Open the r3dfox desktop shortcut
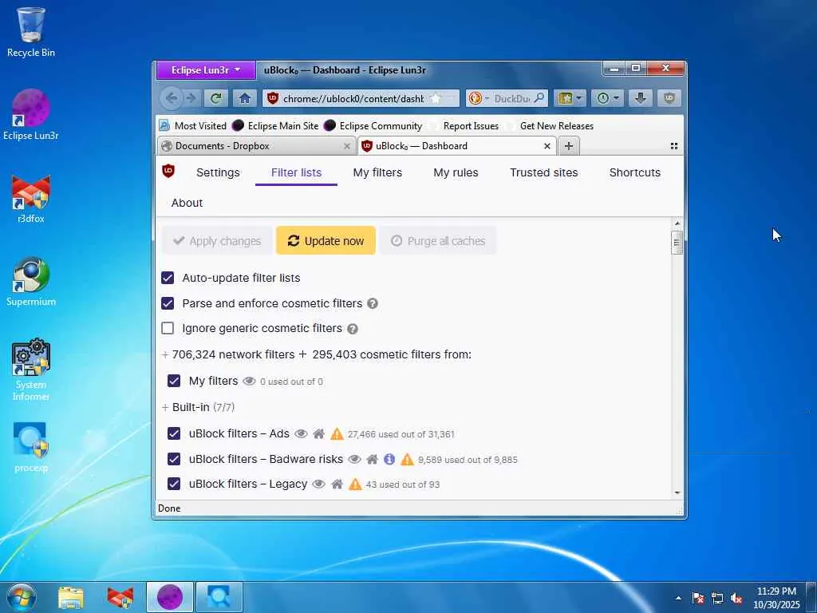 coord(31,199)
